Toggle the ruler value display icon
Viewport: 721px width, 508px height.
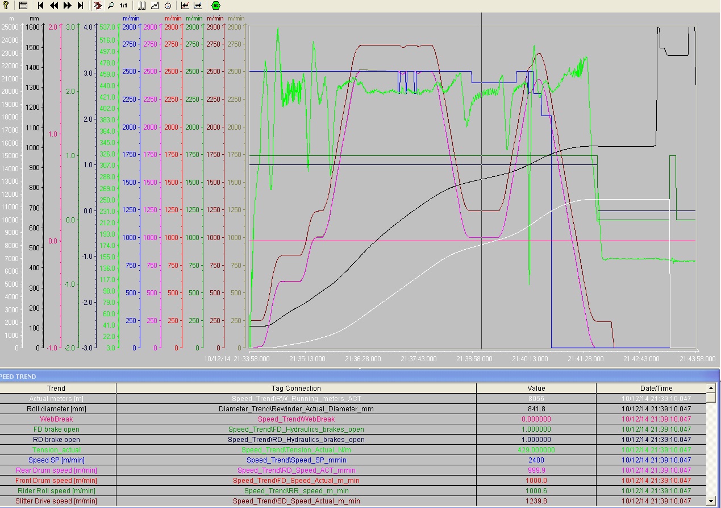[x=98, y=6]
